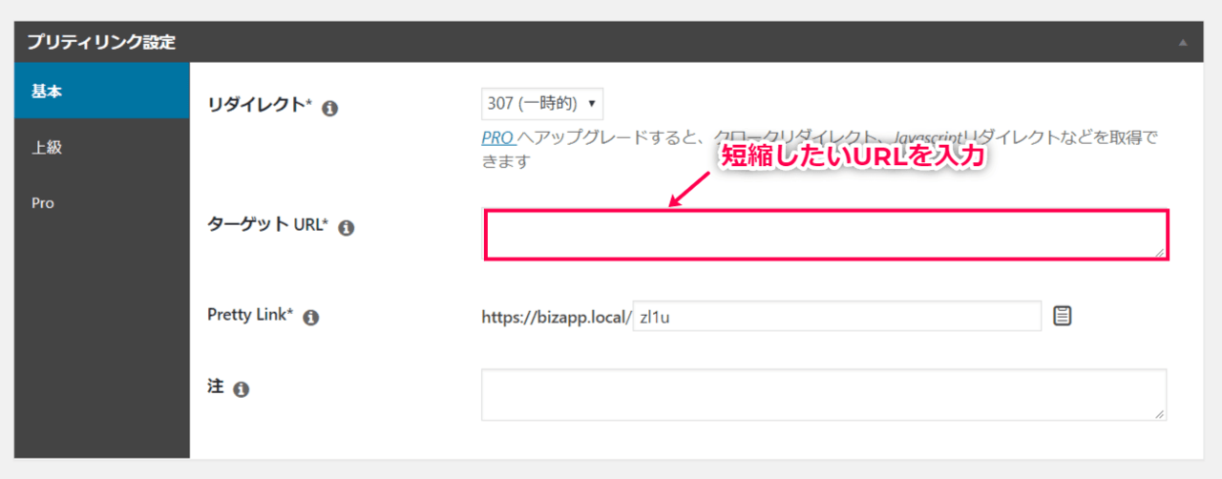
Task: Open the 307 (一時的) redirect type dropdown
Action: (542, 102)
